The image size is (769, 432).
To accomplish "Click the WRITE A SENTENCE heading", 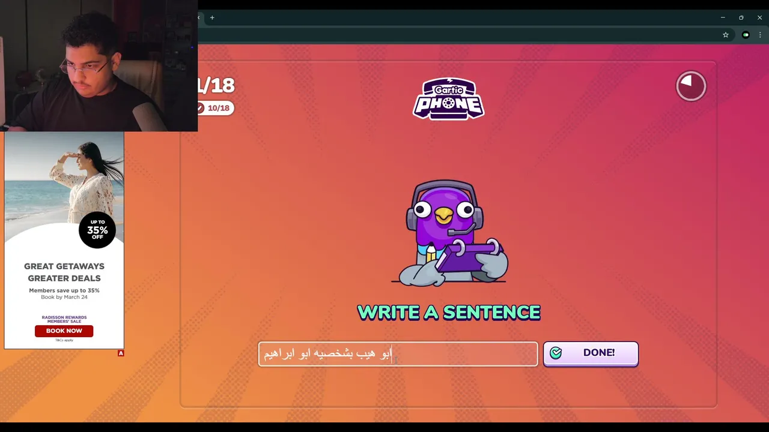I will [x=449, y=313].
